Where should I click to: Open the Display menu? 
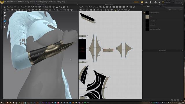pos(47,2)
